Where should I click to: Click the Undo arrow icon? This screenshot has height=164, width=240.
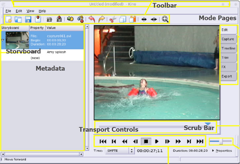[91, 19]
